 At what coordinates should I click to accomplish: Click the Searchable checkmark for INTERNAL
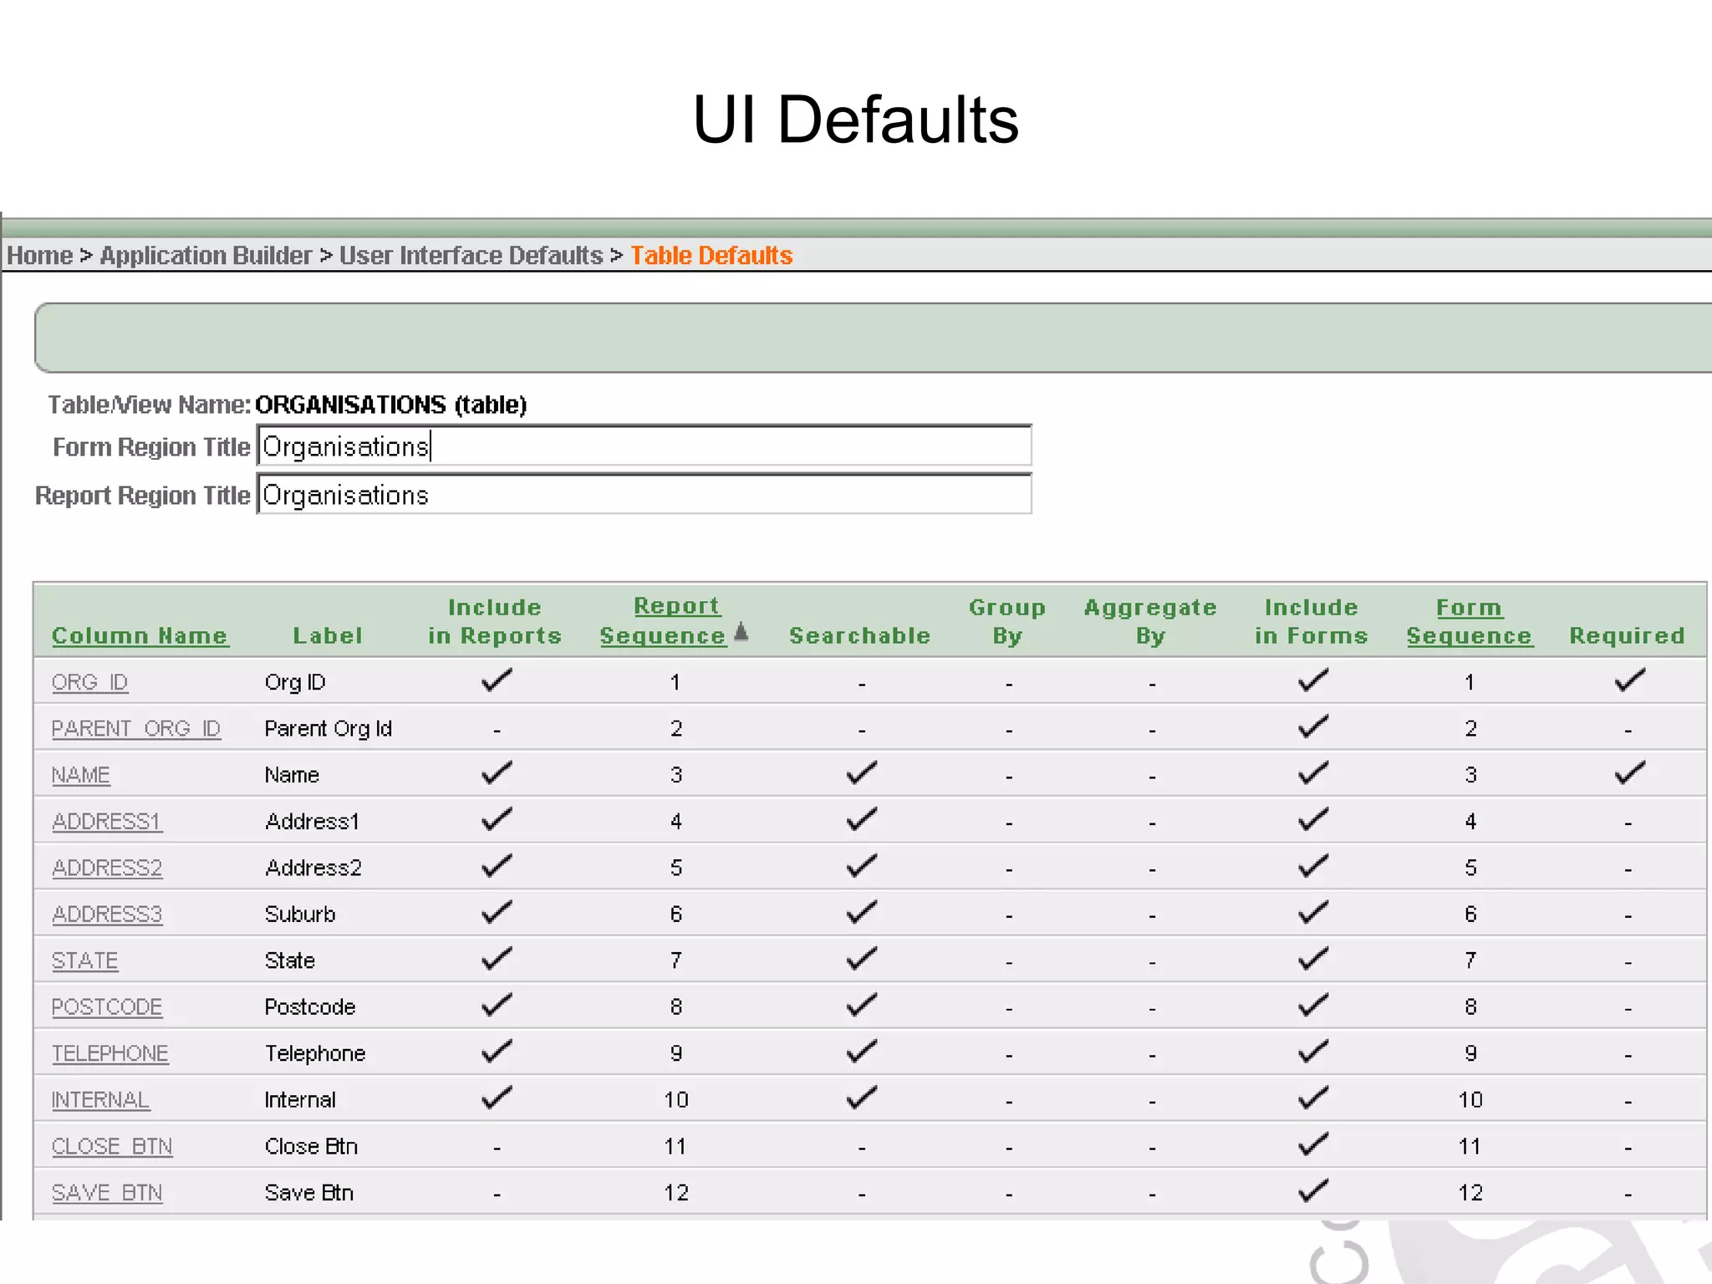[861, 1098]
